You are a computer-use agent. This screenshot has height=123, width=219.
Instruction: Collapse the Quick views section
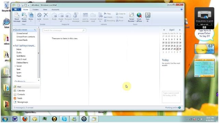(x=14, y=30)
